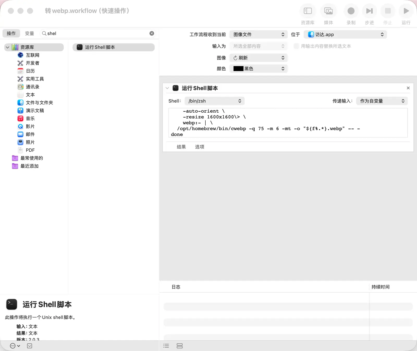Show variables list view icon
The height and width of the screenshot is (351, 417).
click(180, 346)
